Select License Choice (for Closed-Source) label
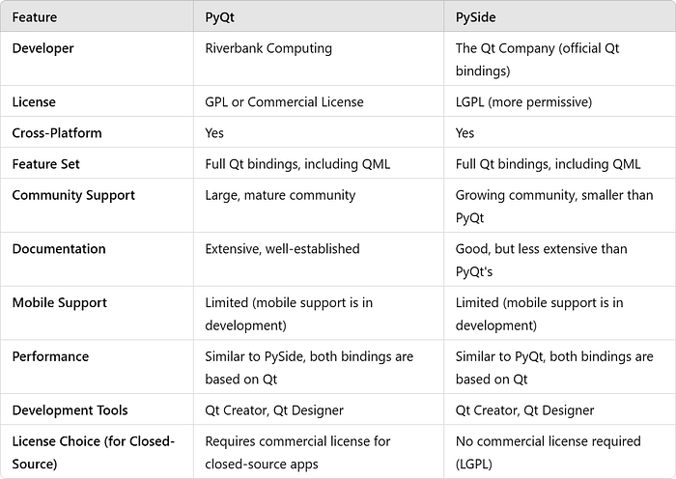Image resolution: width=676 pixels, height=479 pixels. pyautogui.click(x=93, y=452)
